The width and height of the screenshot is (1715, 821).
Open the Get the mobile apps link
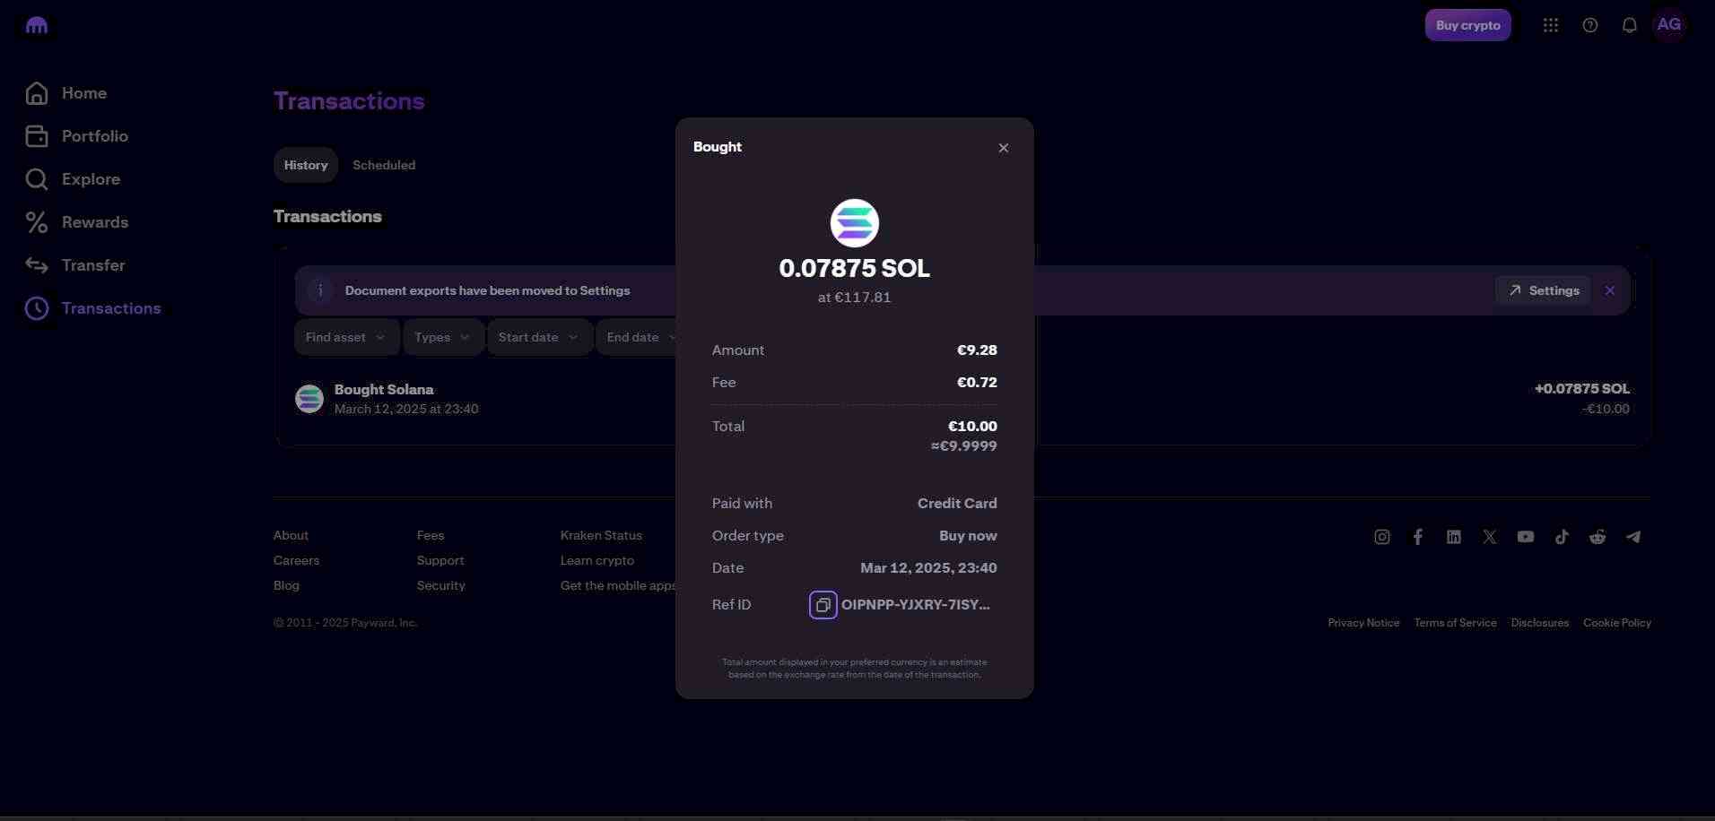[618, 585]
